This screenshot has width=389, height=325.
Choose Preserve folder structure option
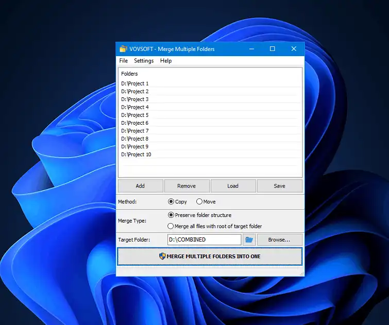coord(171,215)
